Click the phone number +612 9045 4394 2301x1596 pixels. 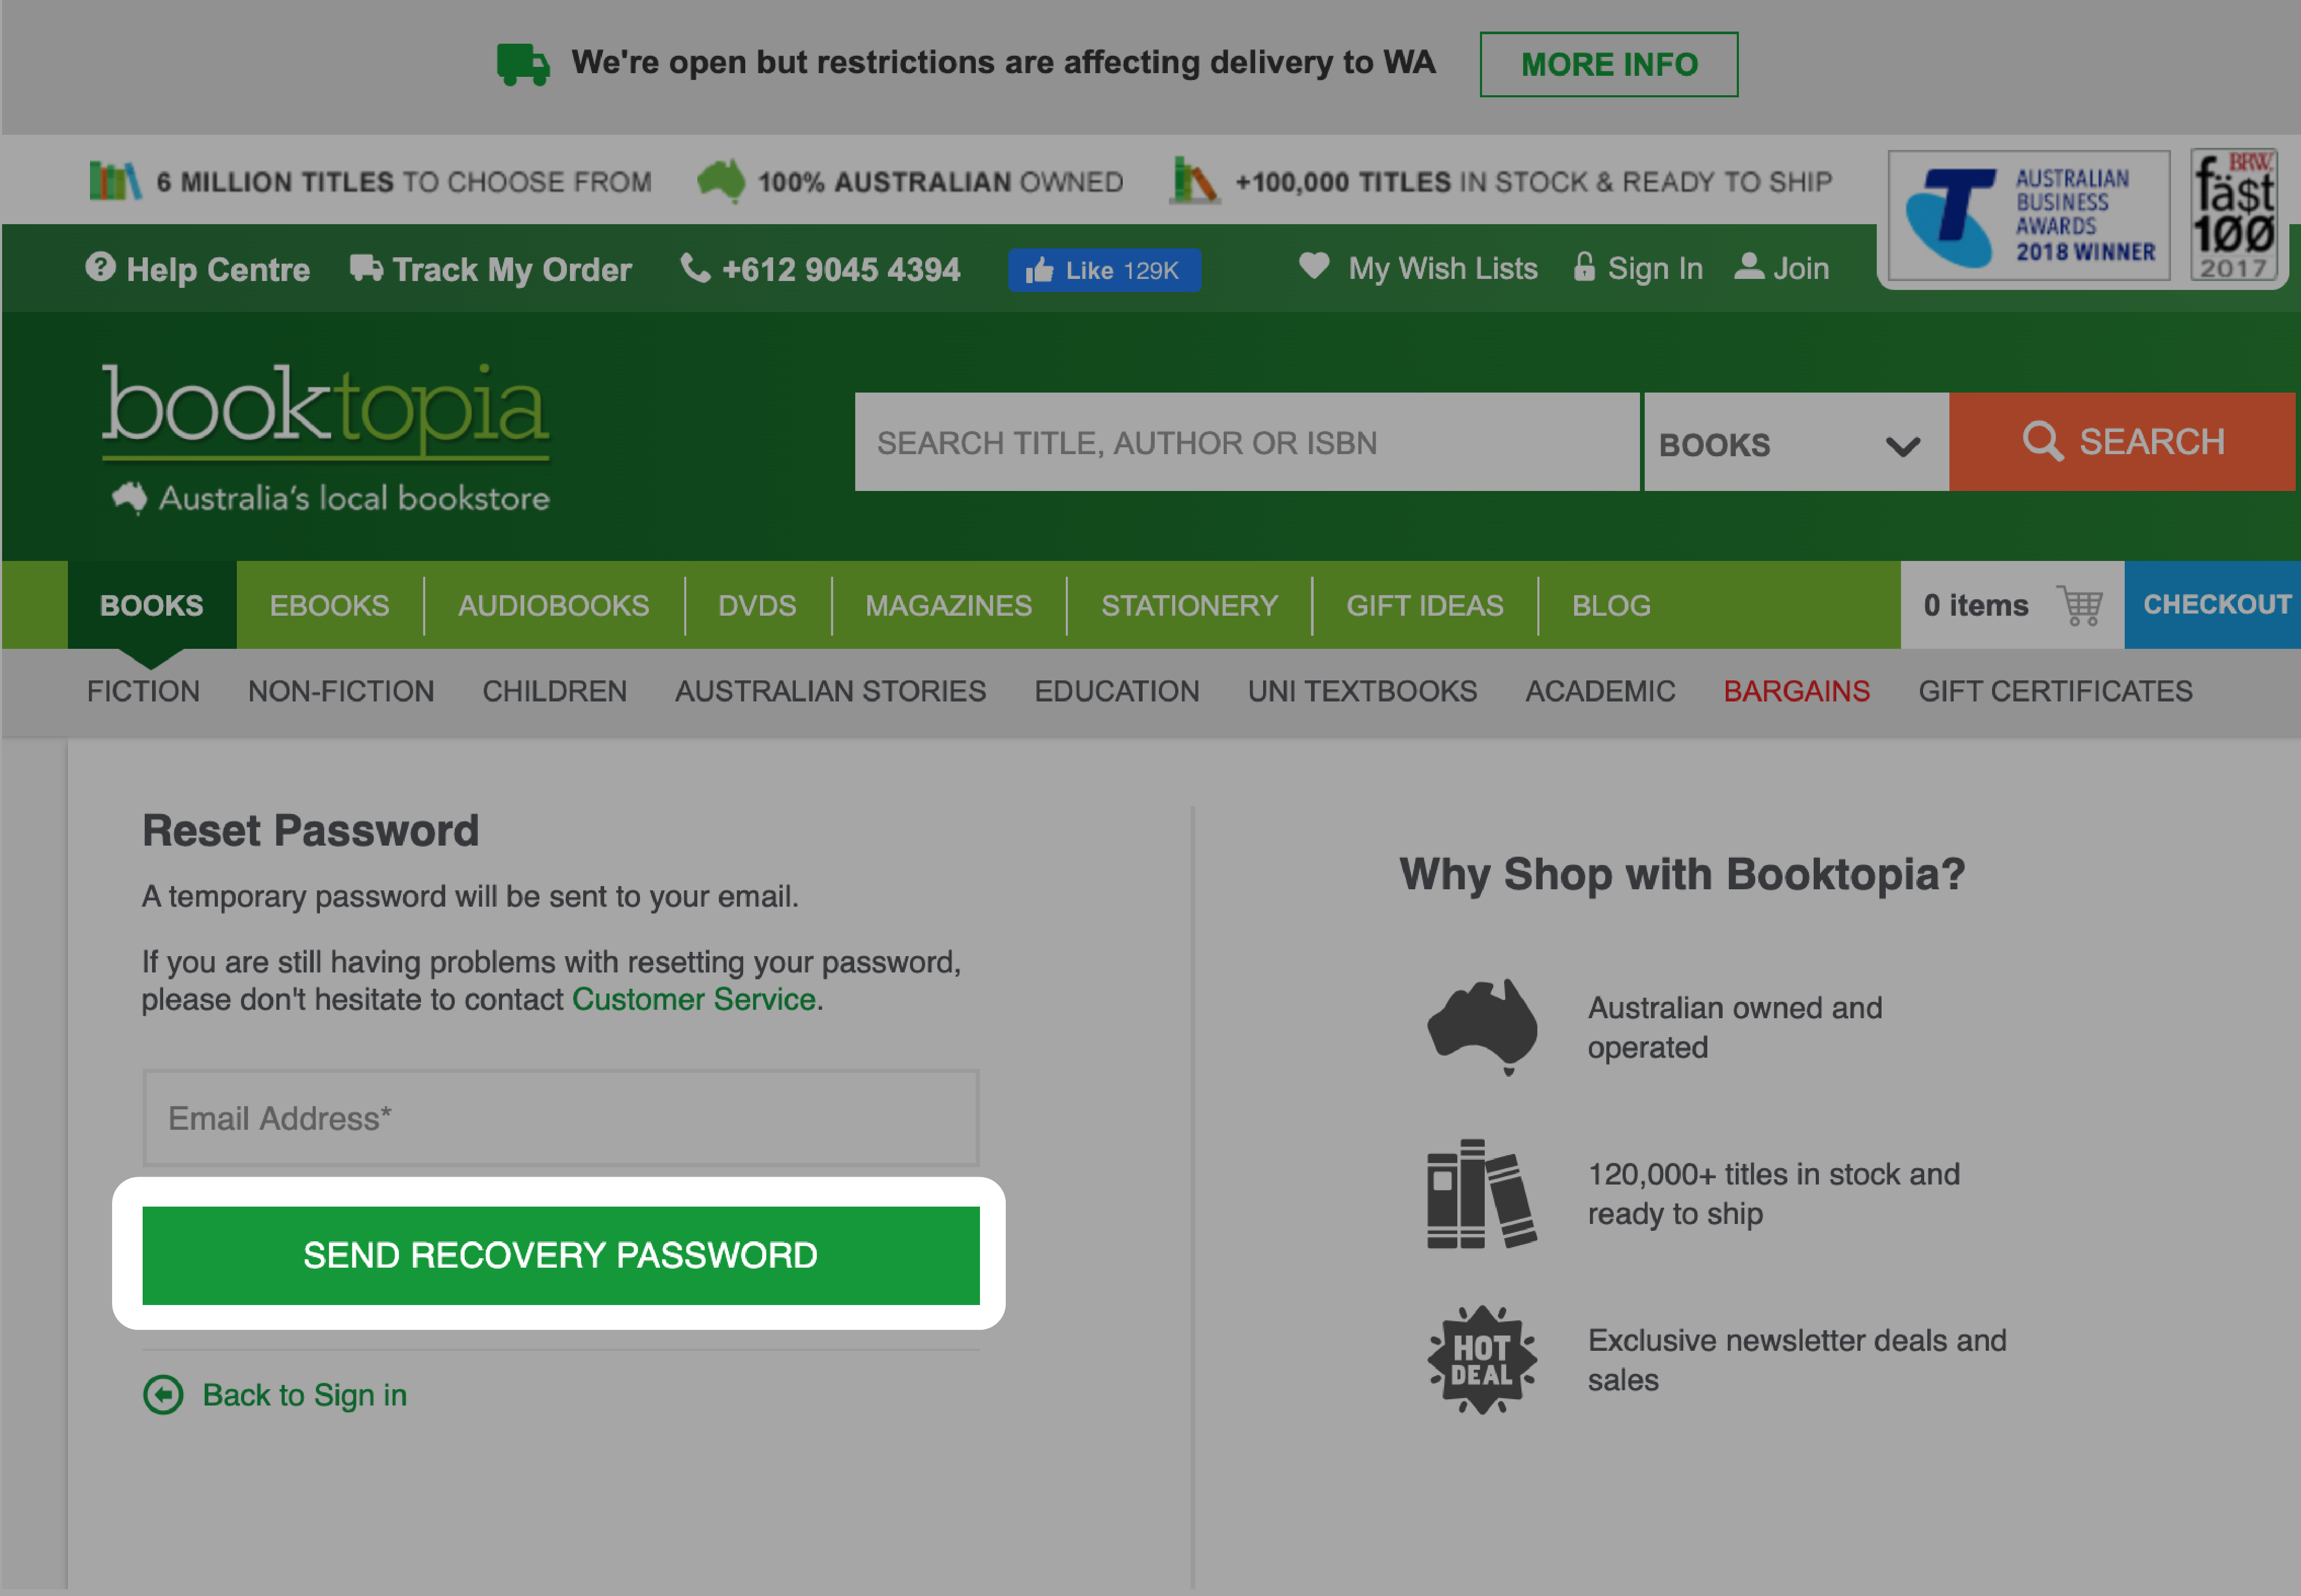841,269
